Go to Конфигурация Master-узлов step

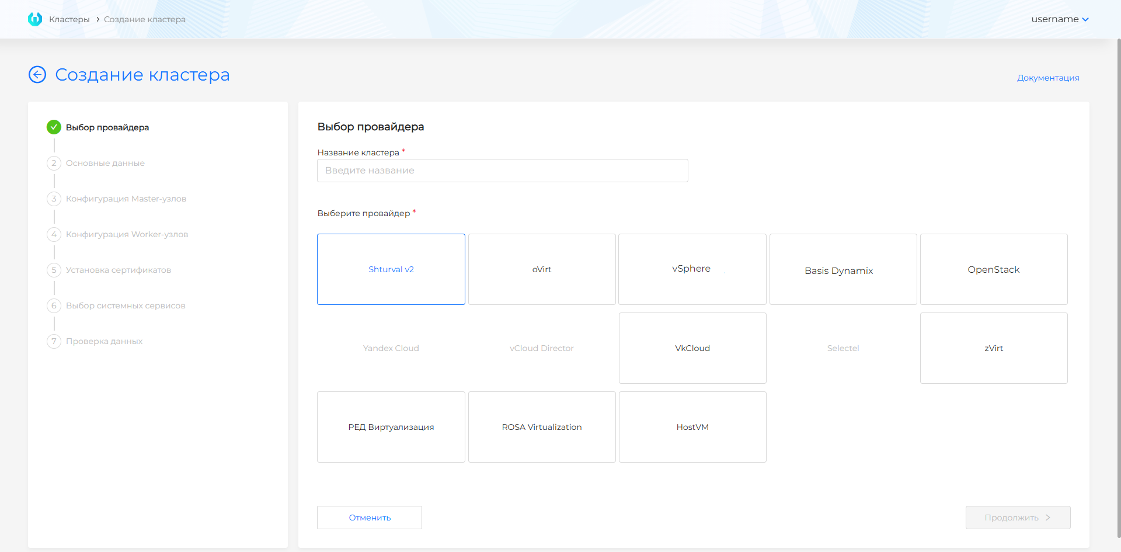tap(126, 199)
